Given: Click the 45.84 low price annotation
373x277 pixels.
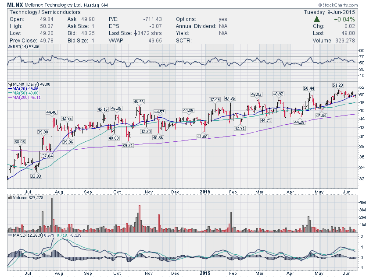Looking at the screenshot, I should click(x=321, y=116).
